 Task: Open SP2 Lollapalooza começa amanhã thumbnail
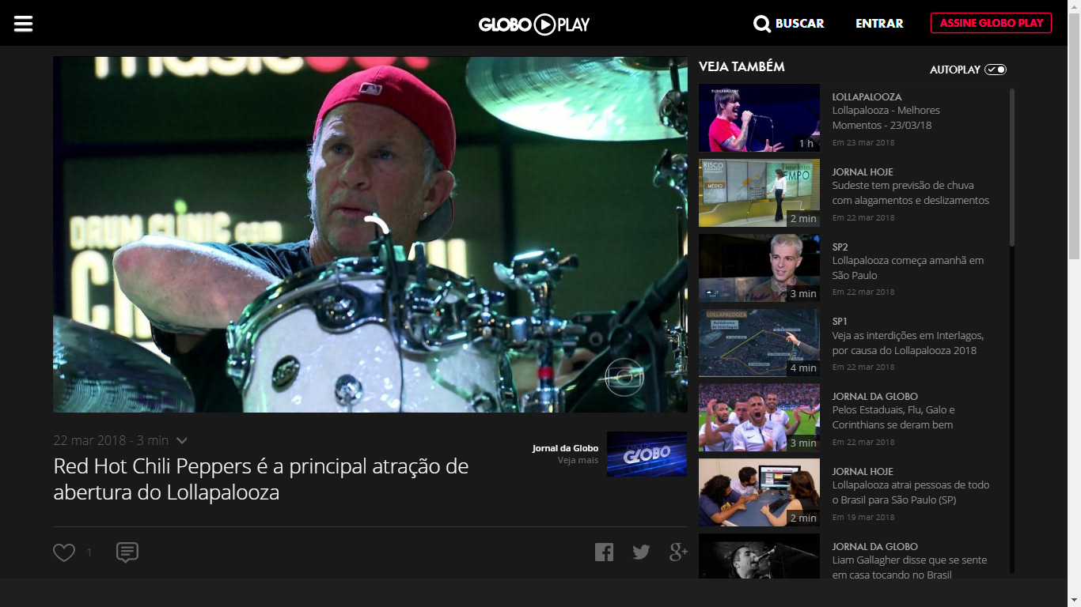(759, 268)
